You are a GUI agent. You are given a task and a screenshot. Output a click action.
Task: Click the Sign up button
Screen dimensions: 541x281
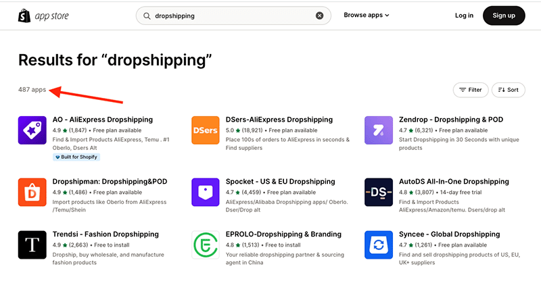click(504, 16)
